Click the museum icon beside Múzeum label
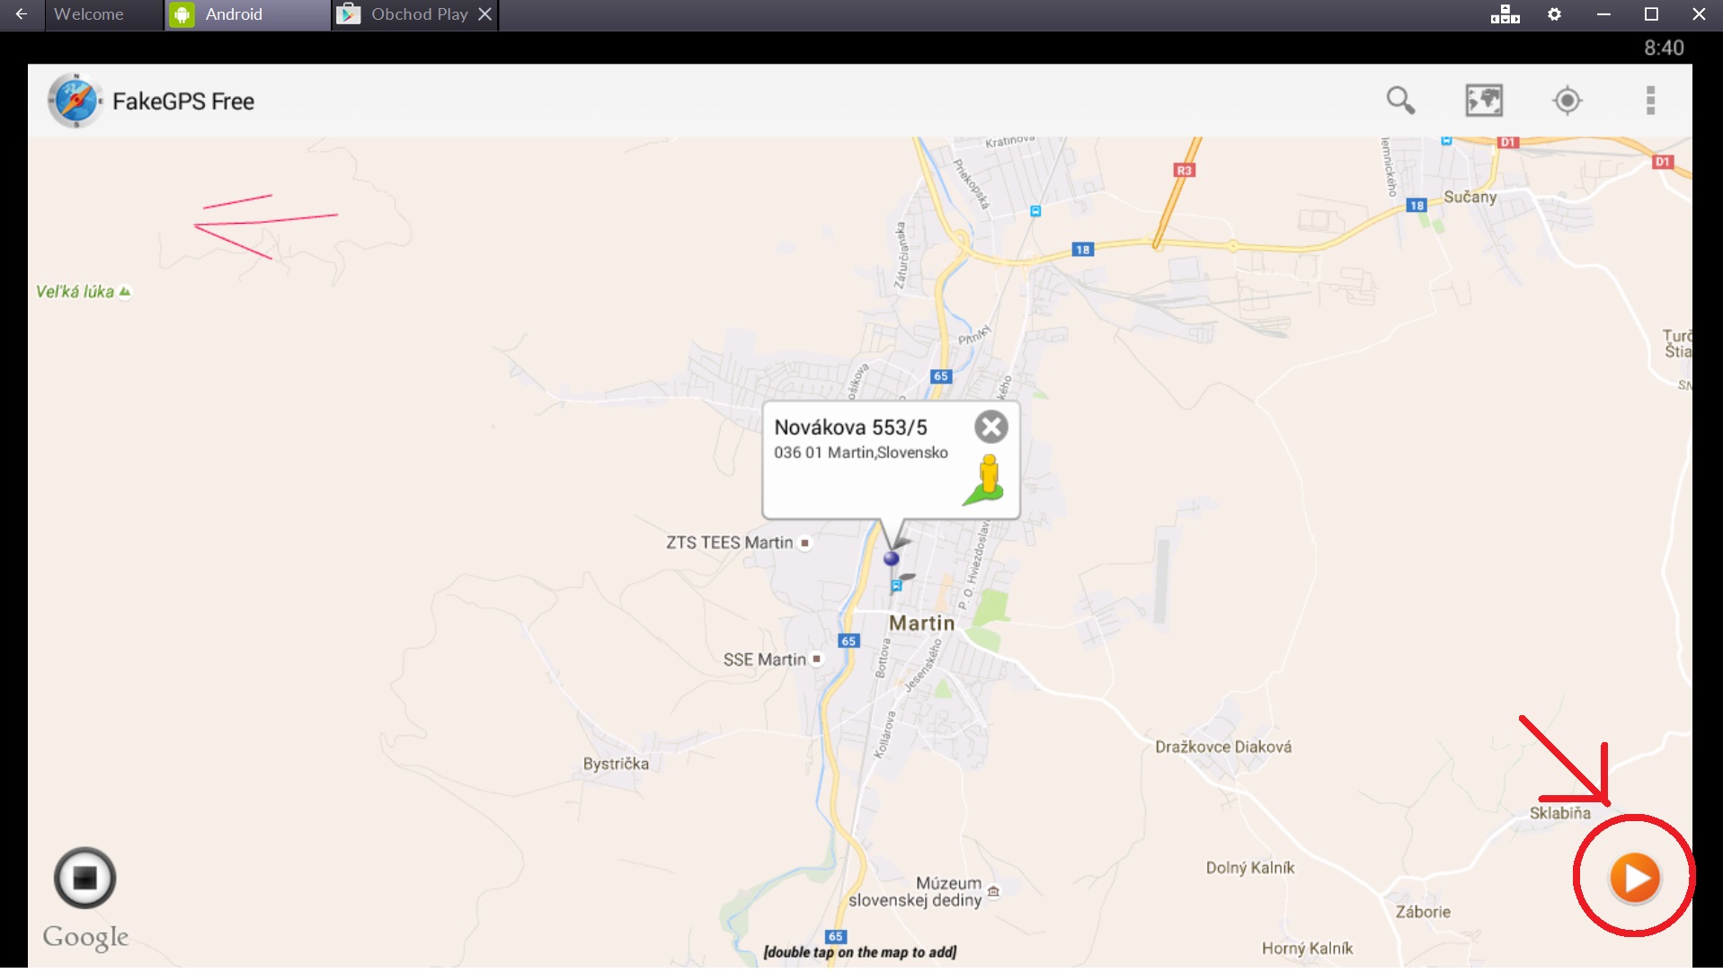1723x973 pixels. (993, 892)
